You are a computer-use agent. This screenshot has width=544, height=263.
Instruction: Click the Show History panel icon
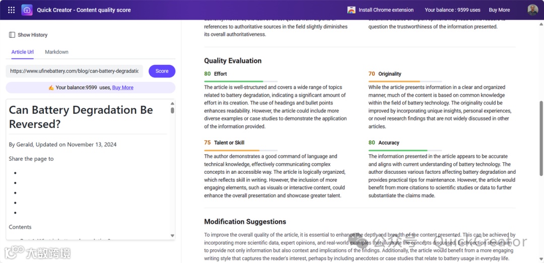point(12,35)
